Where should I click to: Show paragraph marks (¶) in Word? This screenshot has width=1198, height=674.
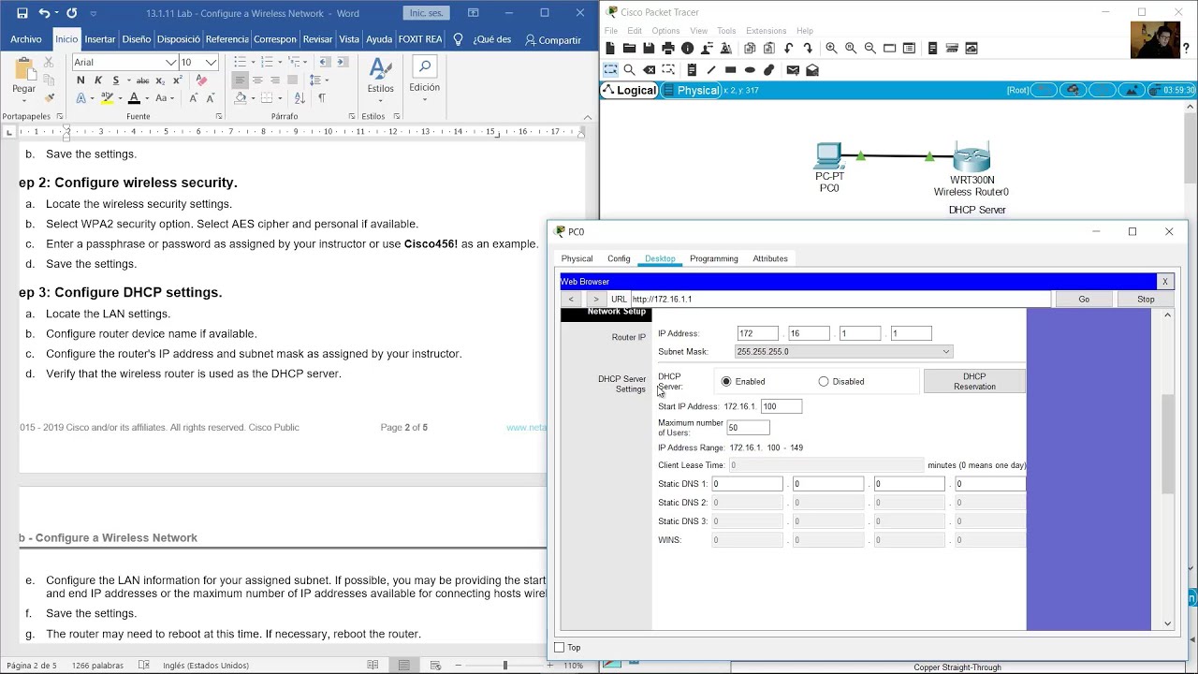[322, 97]
